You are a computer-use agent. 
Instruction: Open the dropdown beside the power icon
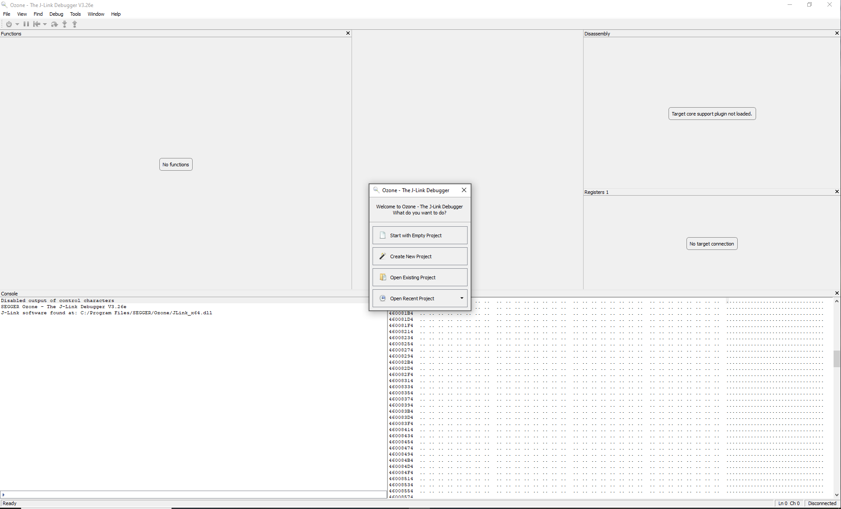tap(17, 24)
